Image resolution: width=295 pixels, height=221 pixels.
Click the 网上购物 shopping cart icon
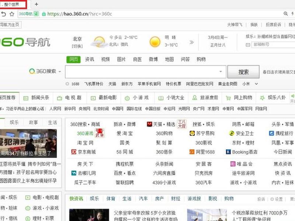[228, 98]
